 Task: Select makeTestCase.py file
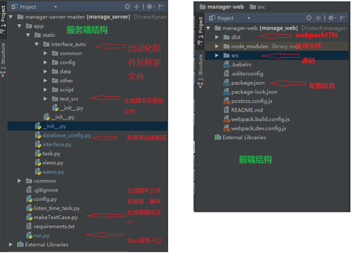[52, 217]
